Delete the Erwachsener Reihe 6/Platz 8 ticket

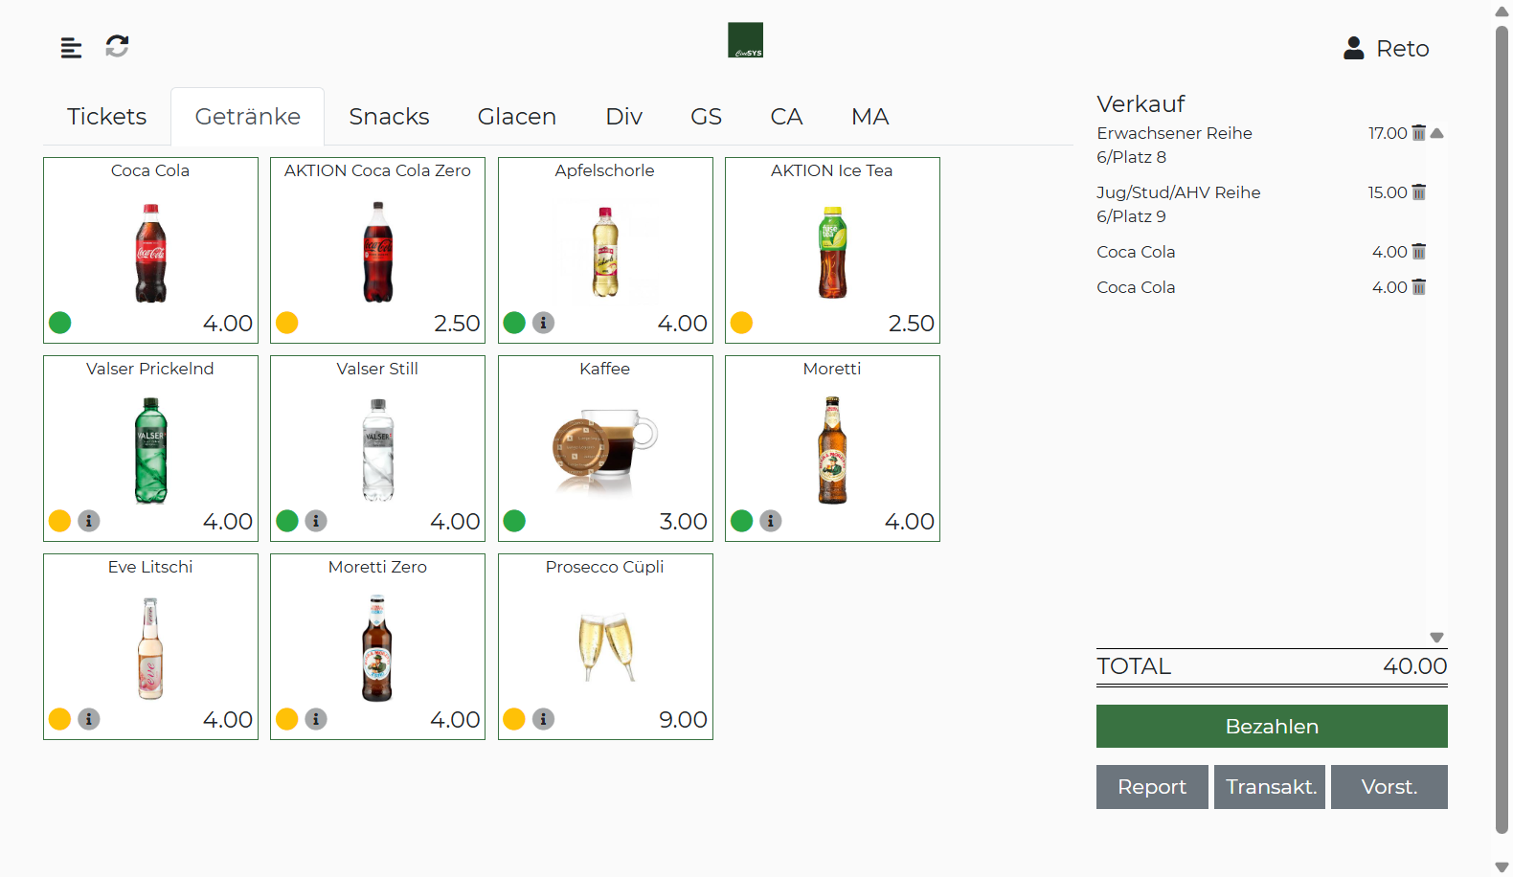pyautogui.click(x=1419, y=133)
